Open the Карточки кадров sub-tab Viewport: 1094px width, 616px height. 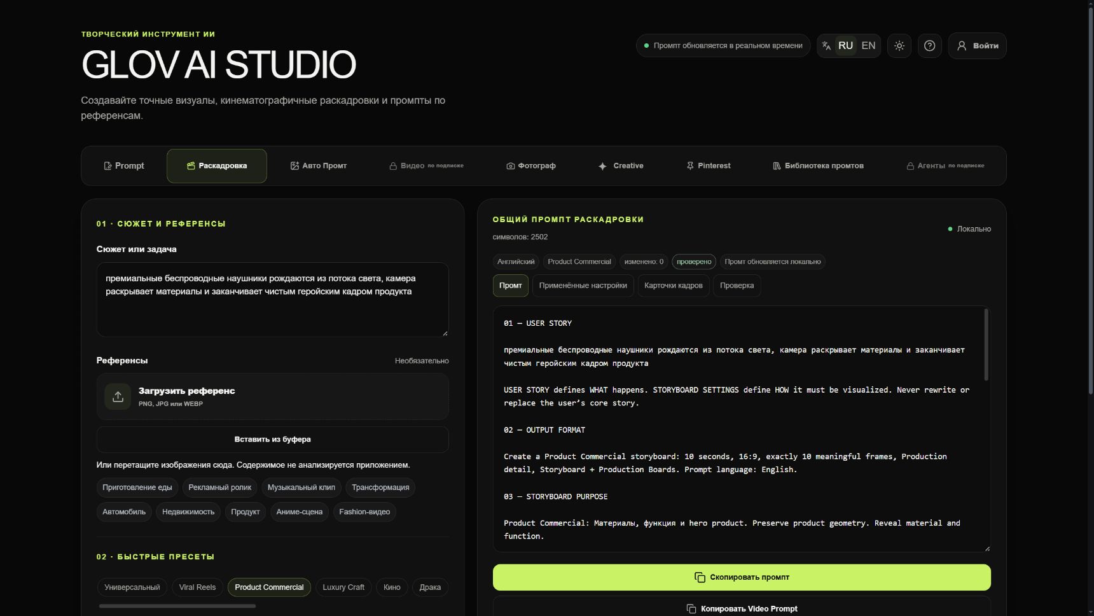(674, 286)
